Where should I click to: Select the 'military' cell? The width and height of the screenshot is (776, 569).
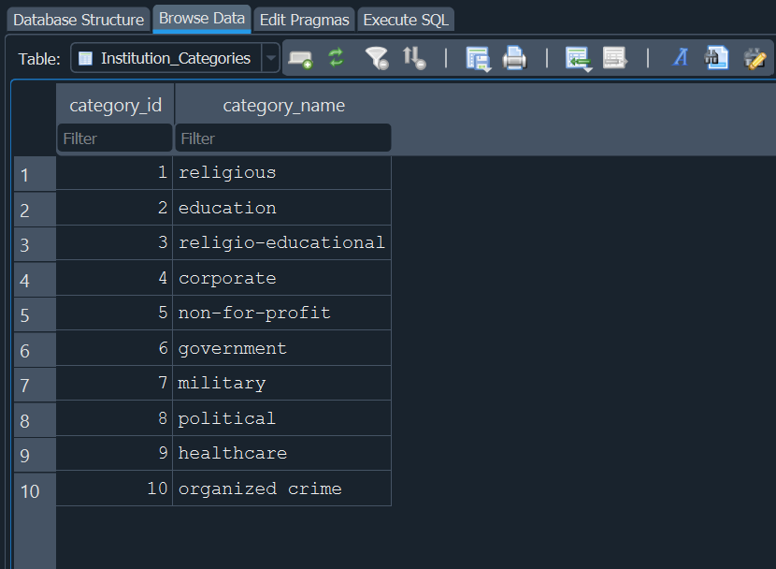[x=281, y=384]
